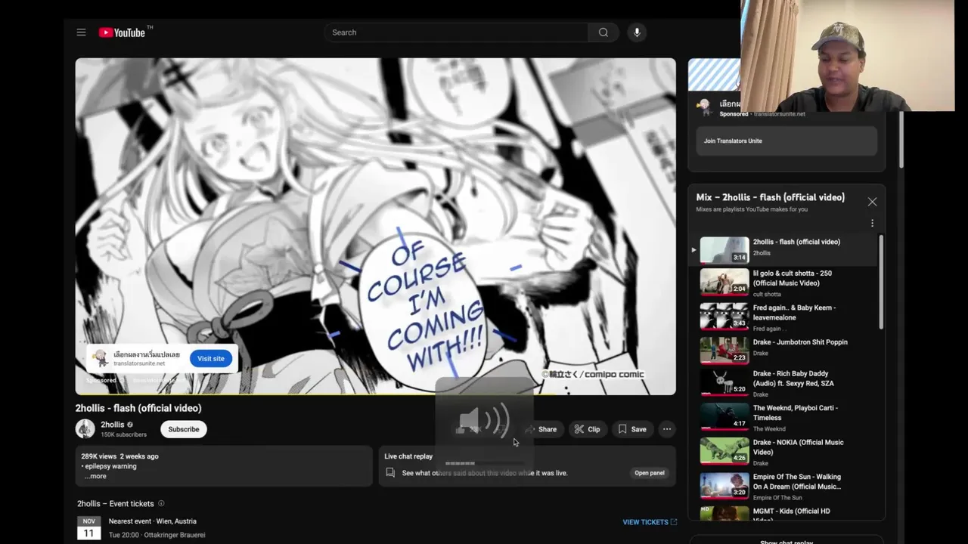
Task: Select the 289K views 2 weeks ago text
Action: (119, 456)
